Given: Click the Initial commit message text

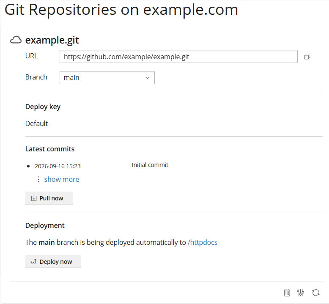Looking at the screenshot, I should click(150, 165).
